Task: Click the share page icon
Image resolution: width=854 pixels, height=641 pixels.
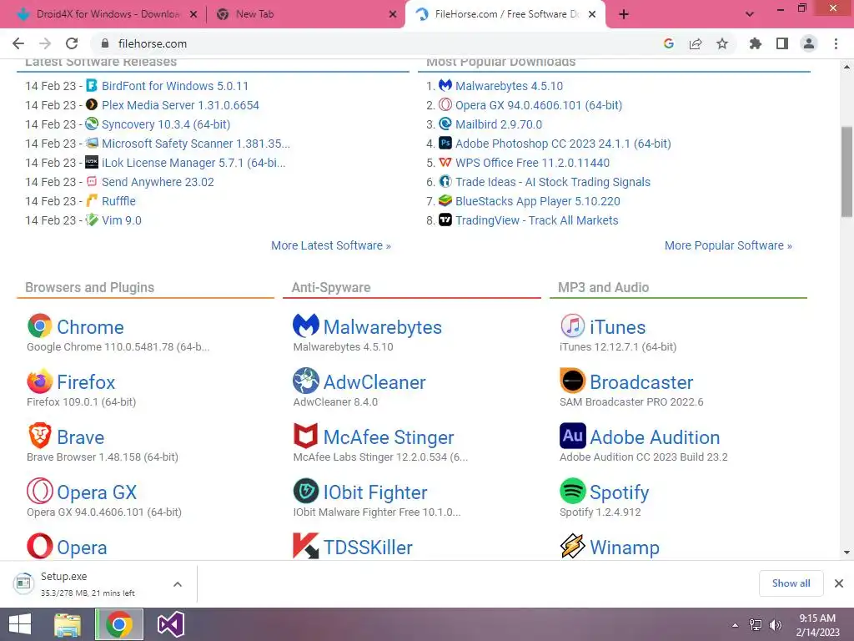Action: pyautogui.click(x=696, y=43)
